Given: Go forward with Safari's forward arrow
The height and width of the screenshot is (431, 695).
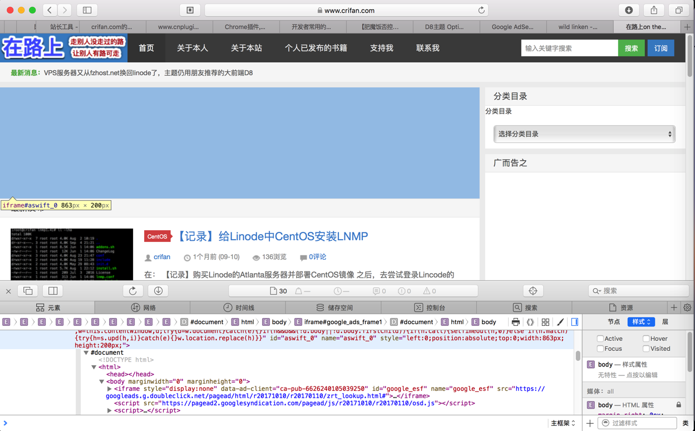Looking at the screenshot, I should (x=65, y=10).
